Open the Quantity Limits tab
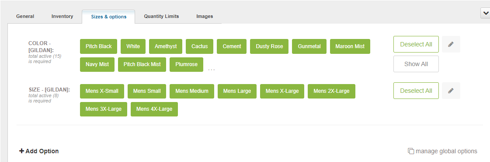The image size is (490, 162). click(162, 16)
